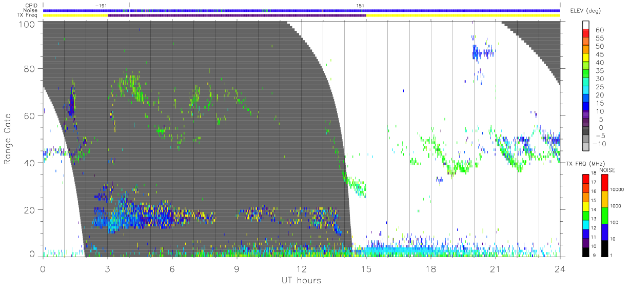The height and width of the screenshot is (291, 630).
Task: Click the blue echo cluster near gate 87
Action: click(482, 52)
